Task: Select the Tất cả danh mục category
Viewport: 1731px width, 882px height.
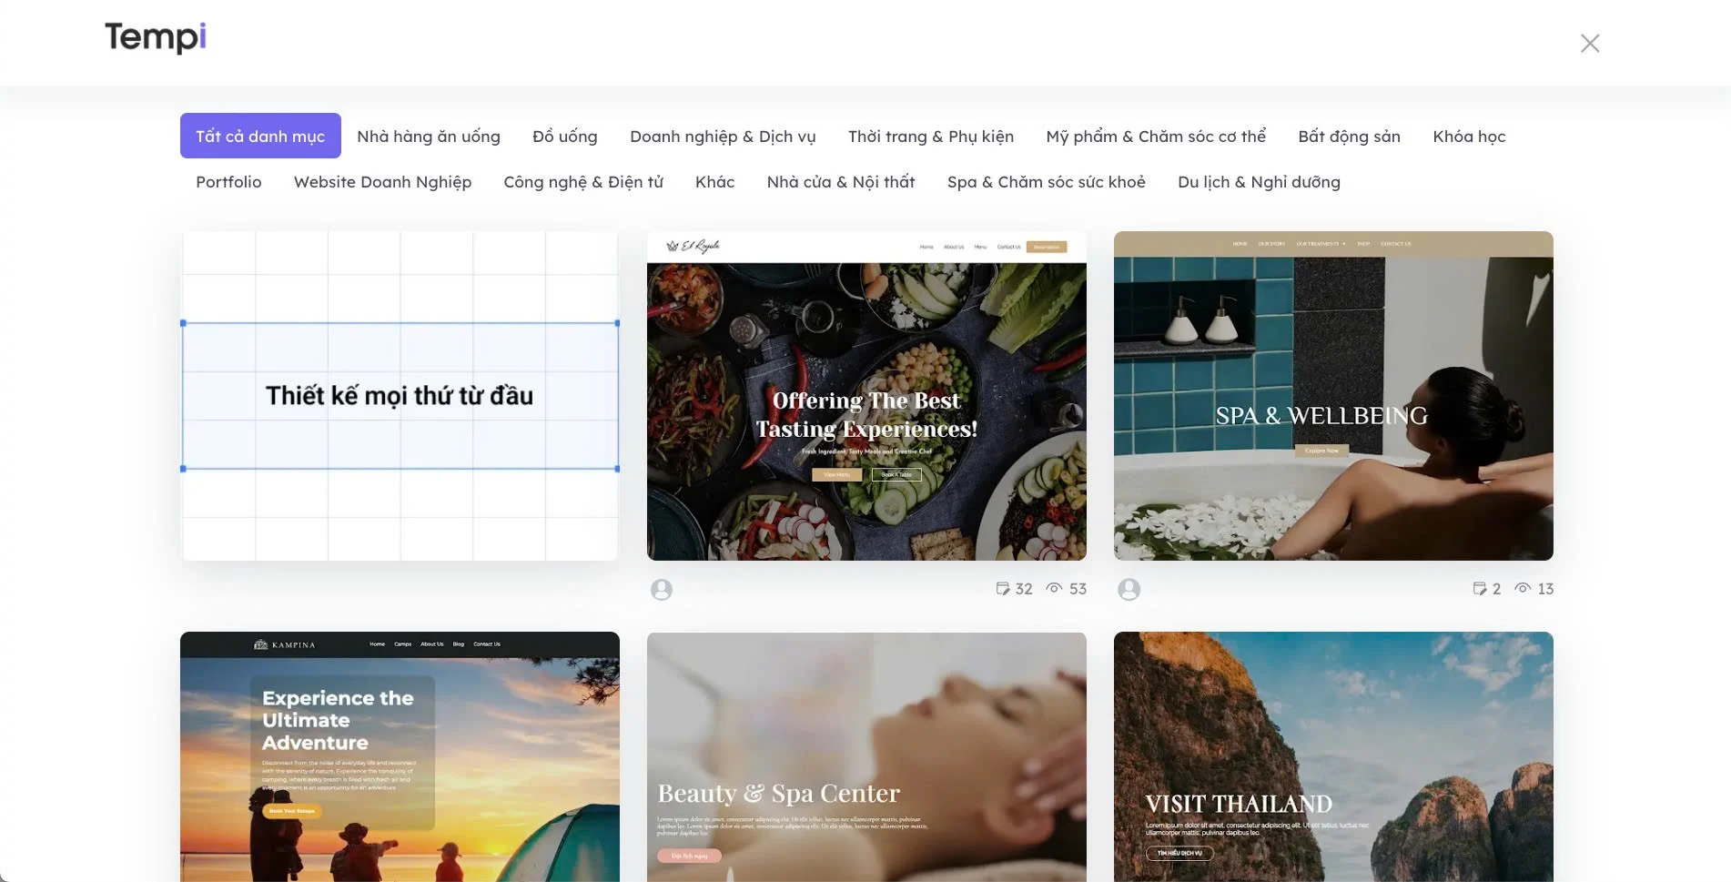Action: point(260,136)
